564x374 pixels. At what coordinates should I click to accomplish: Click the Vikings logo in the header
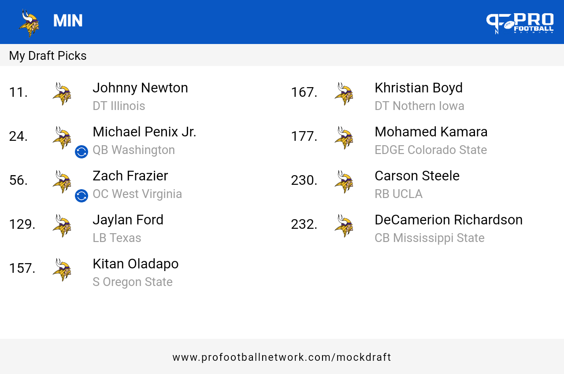(29, 23)
